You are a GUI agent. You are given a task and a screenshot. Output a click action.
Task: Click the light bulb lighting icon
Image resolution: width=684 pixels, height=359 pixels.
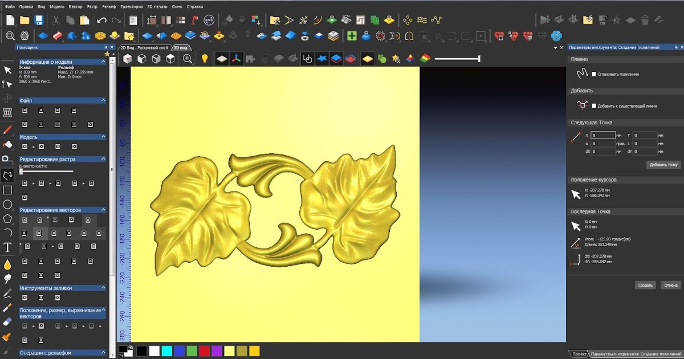point(205,58)
